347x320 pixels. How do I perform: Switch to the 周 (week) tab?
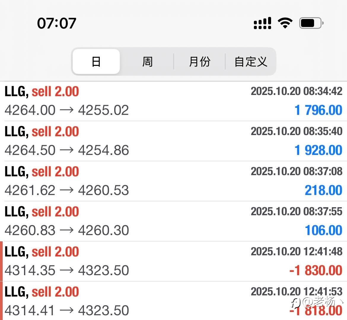[147, 61]
